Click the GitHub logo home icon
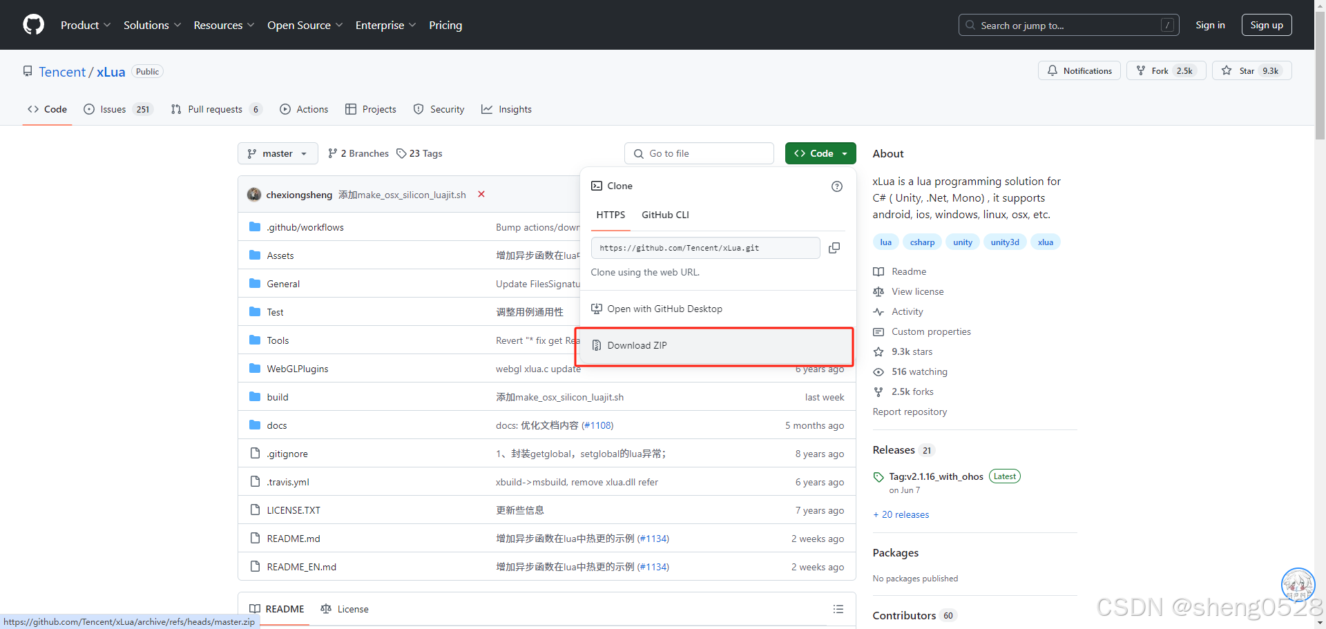1326x629 pixels. pyautogui.click(x=33, y=25)
